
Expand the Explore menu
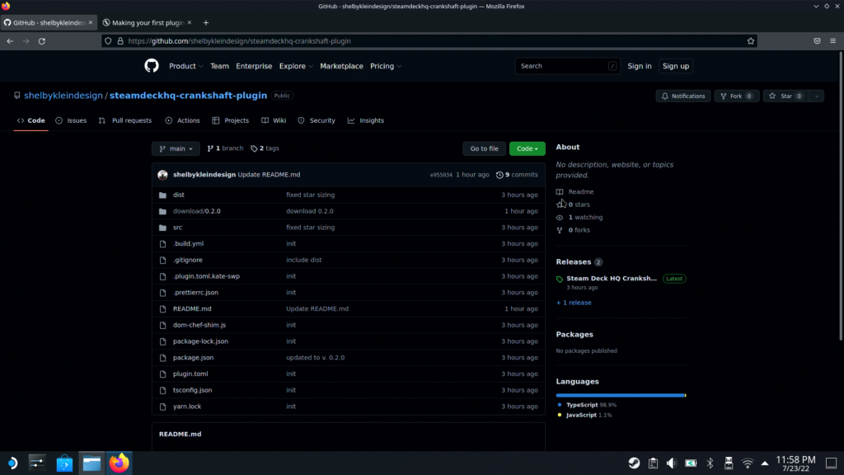coord(296,66)
